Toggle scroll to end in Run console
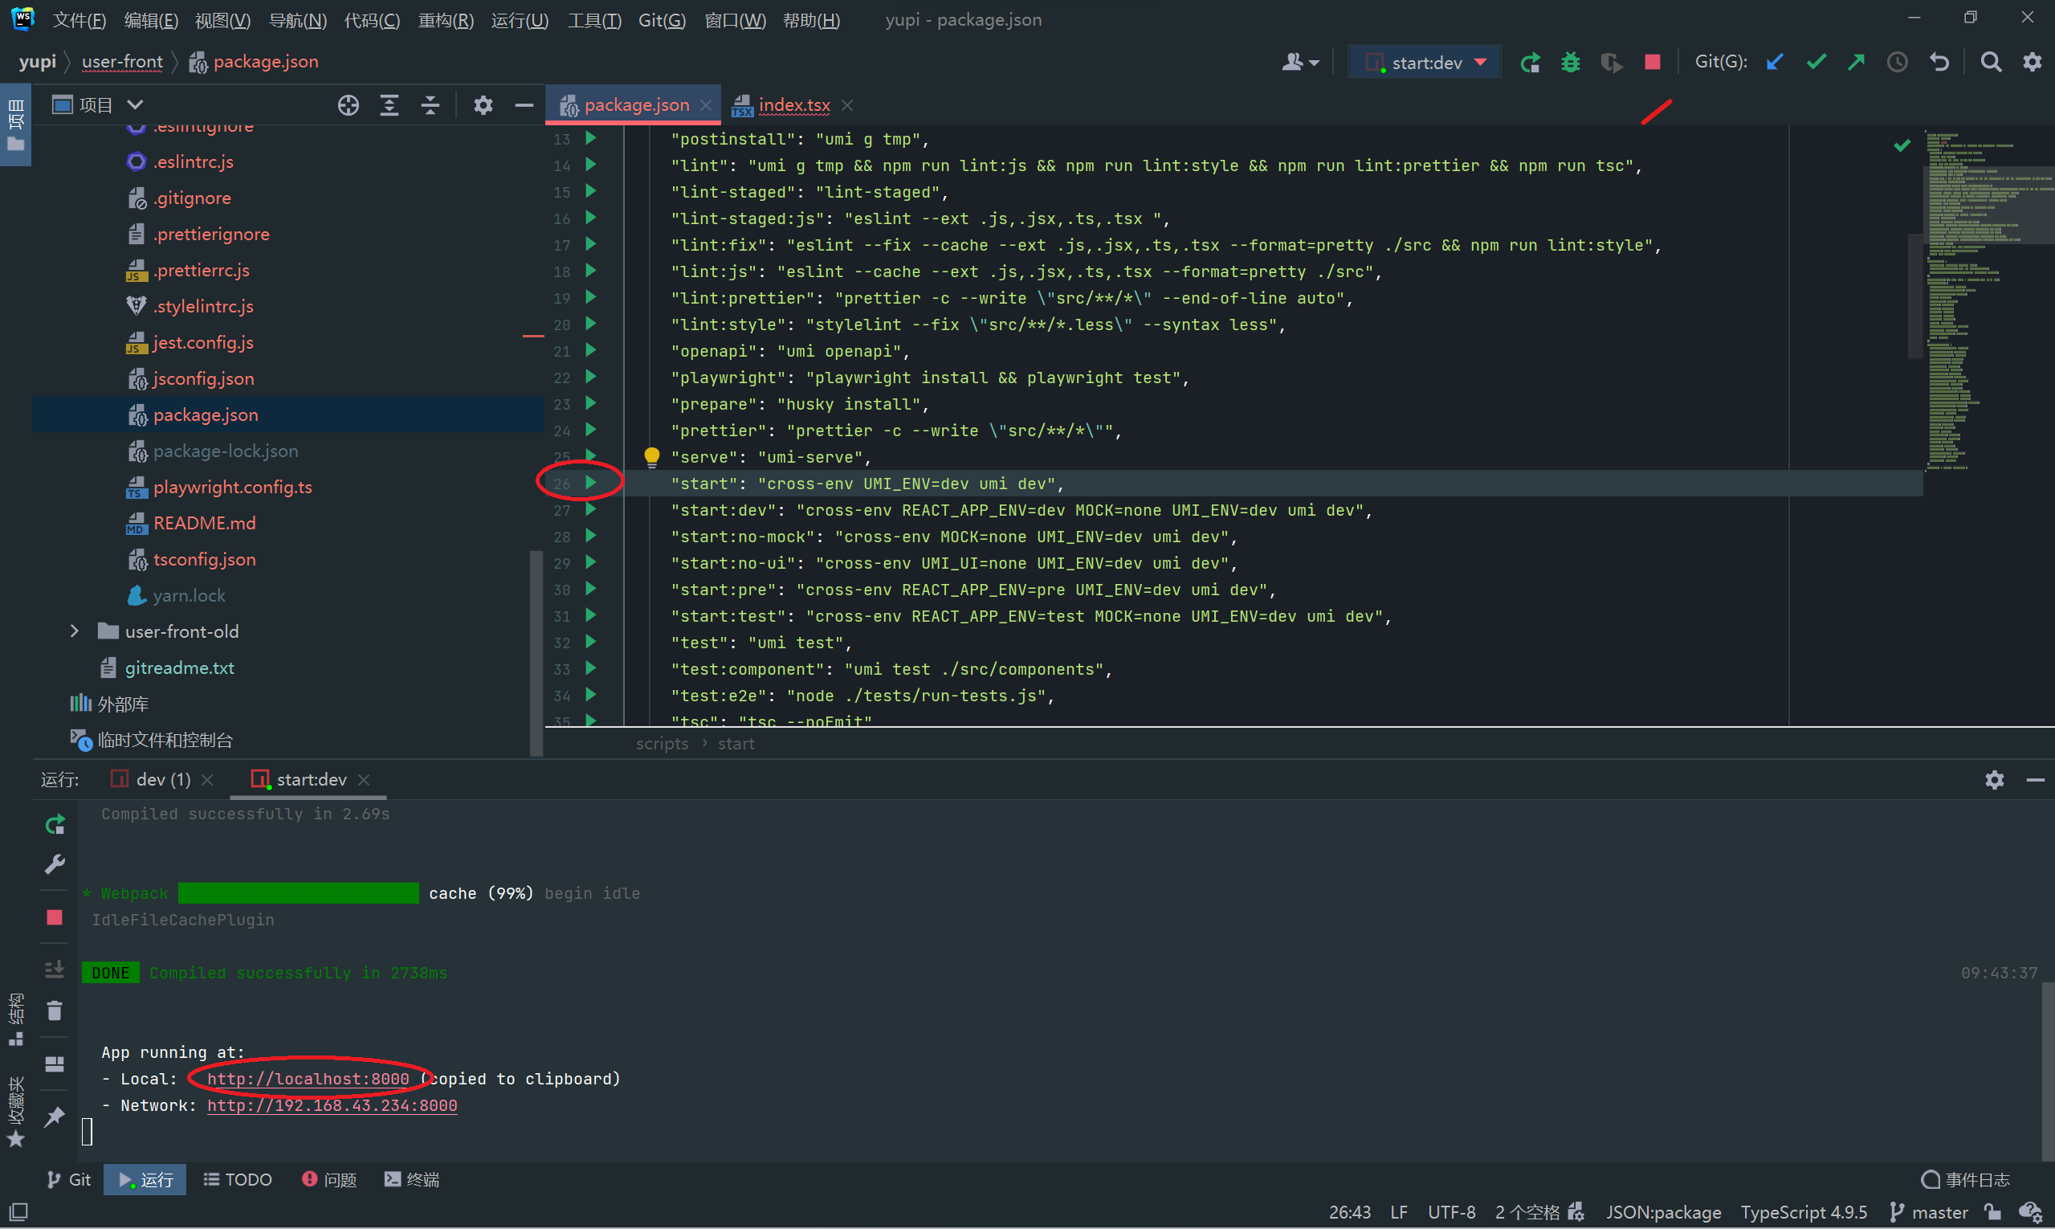This screenshot has height=1229, width=2055. coord(55,967)
